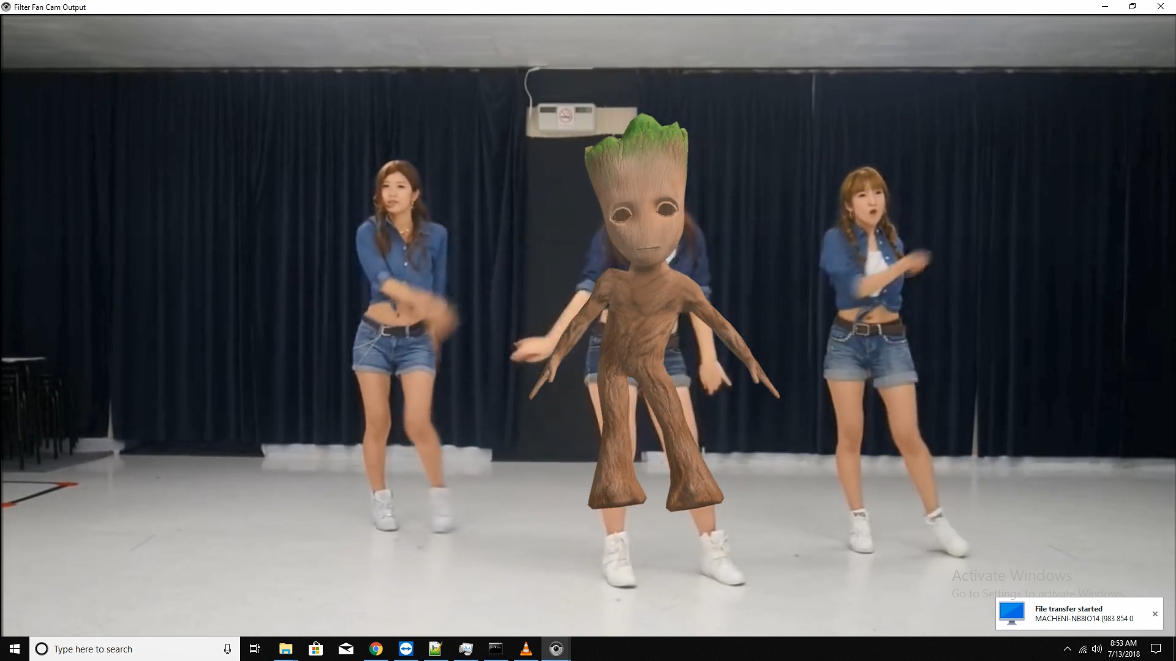Click the MACHENI-NB8IO14 notification text

(1084, 619)
